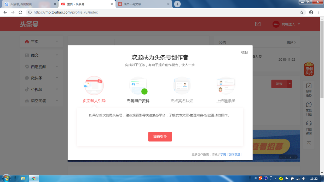Click the 完成实名认证 label

click(182, 101)
